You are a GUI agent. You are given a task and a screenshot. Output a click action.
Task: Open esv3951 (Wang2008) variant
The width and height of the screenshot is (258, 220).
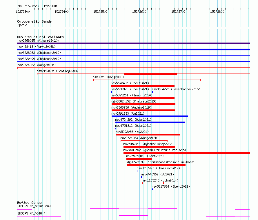(x=108, y=77)
